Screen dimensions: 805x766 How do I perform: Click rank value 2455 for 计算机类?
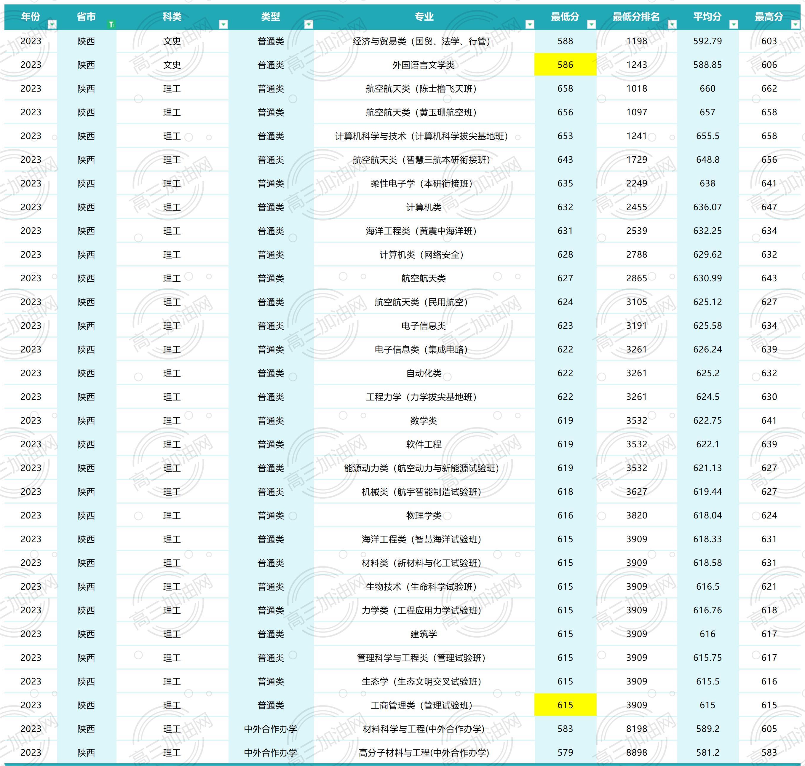point(637,207)
